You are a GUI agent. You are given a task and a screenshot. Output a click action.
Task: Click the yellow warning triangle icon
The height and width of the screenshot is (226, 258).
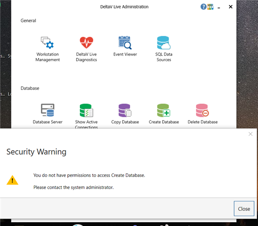[x=12, y=180]
